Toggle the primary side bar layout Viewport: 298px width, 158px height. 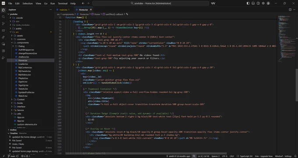point(248,3)
